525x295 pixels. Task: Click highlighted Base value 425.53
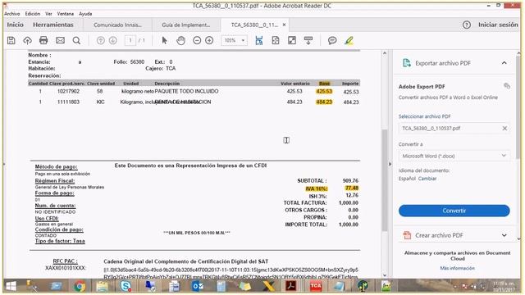[324, 91]
